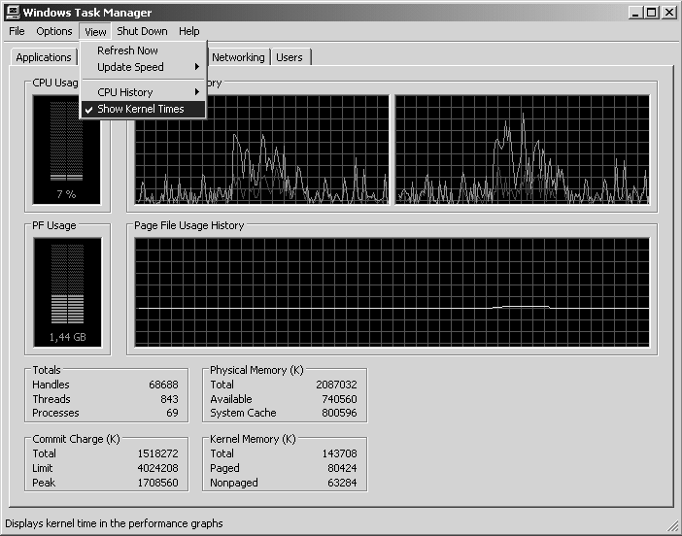682x536 pixels.
Task: Select Kernel Memory Nonpaged 63284
Action: tap(342, 483)
